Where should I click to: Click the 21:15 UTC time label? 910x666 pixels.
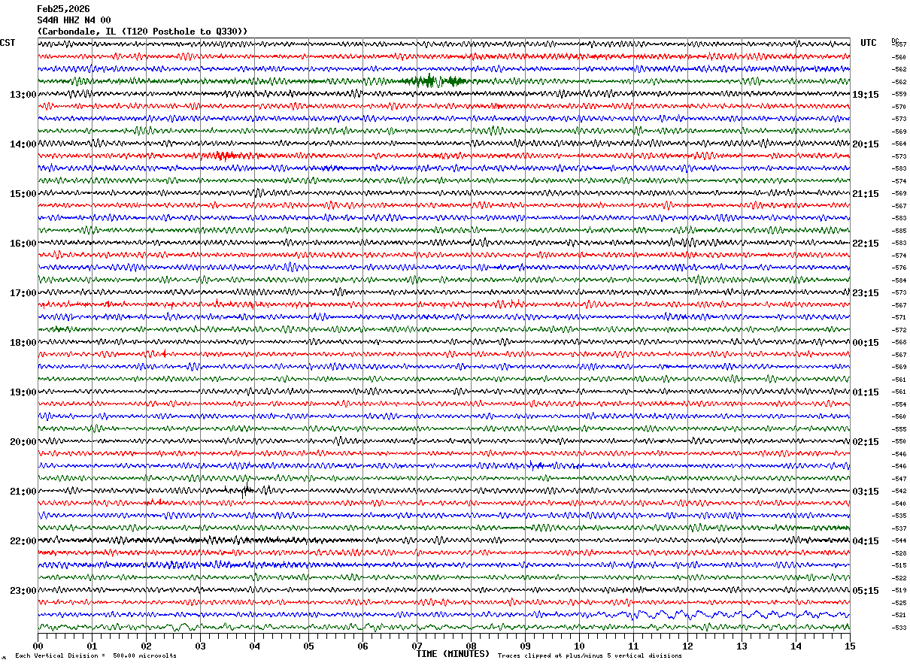tap(865, 194)
